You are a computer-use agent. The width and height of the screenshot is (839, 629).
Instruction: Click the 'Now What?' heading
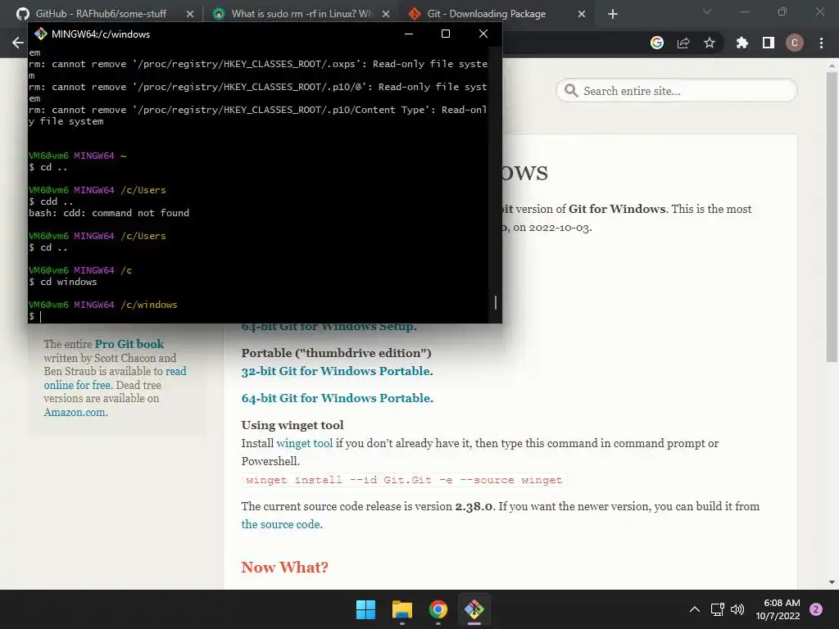(284, 567)
